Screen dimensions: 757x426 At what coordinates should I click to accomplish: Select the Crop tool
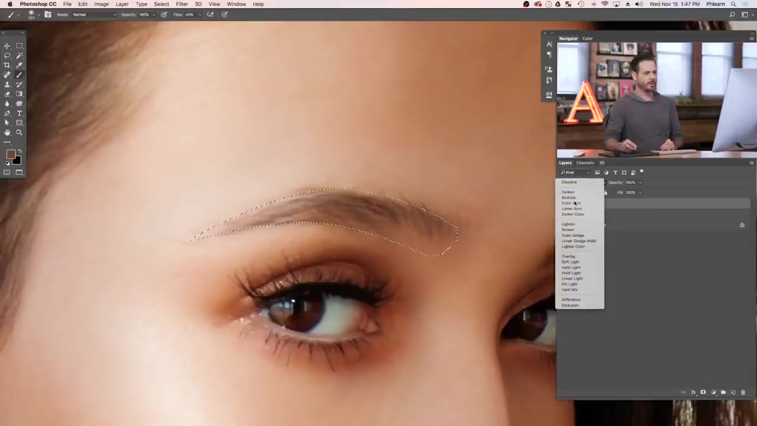[8, 65]
